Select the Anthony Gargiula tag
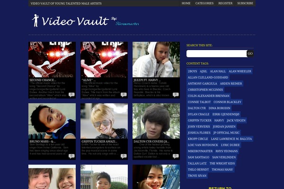Image resolution: width=284 pixels, height=189 pixels. coord(202,84)
